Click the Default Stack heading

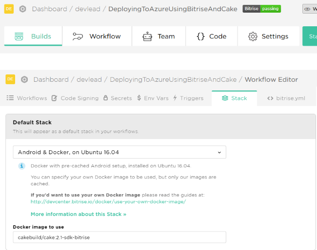coord(32,123)
